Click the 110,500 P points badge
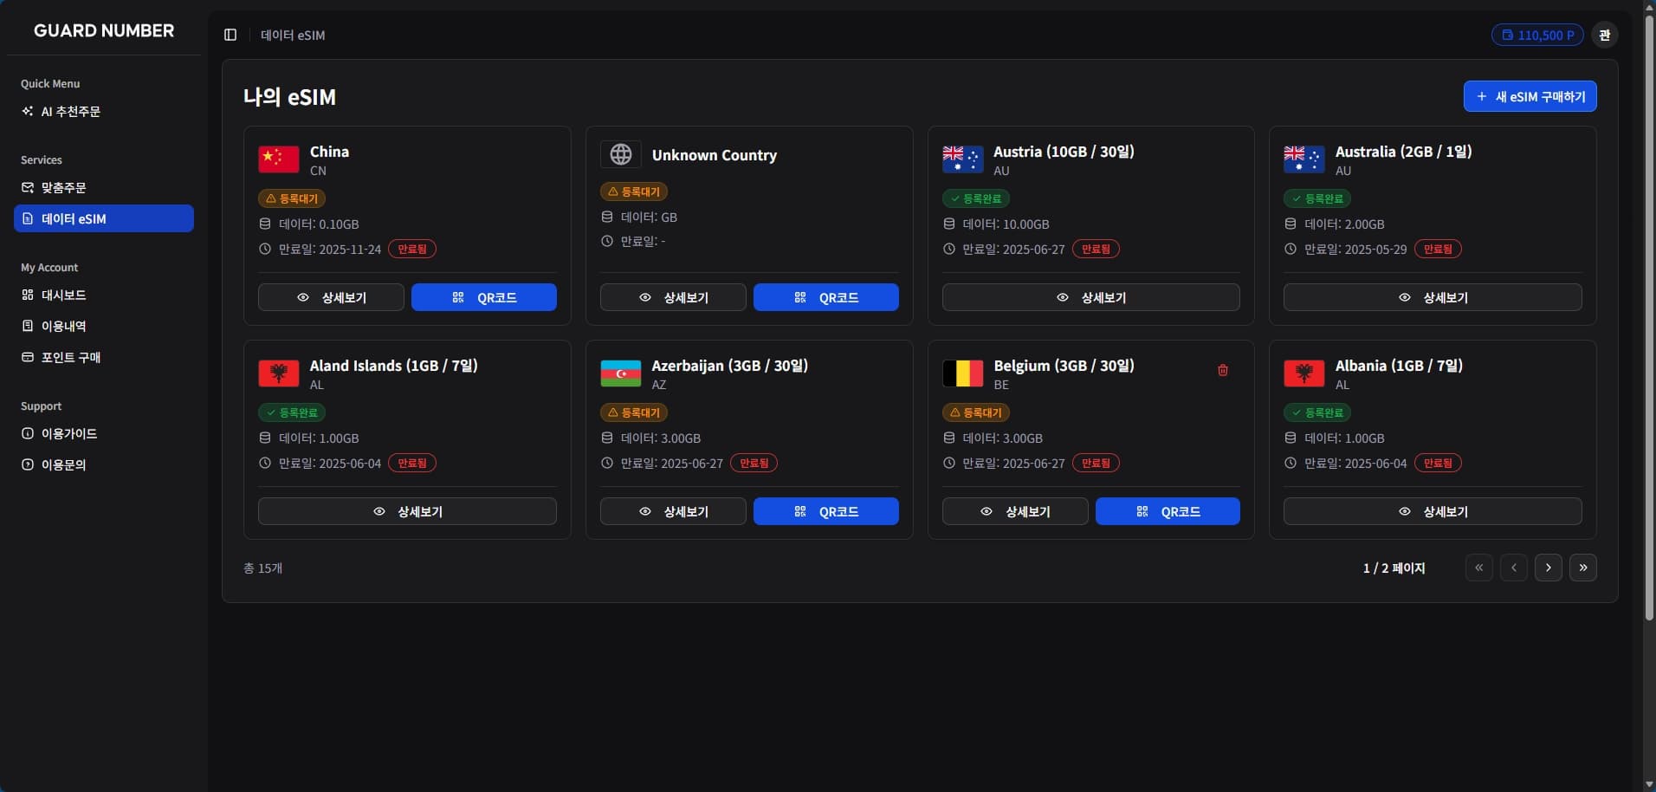1656x792 pixels. coord(1536,35)
